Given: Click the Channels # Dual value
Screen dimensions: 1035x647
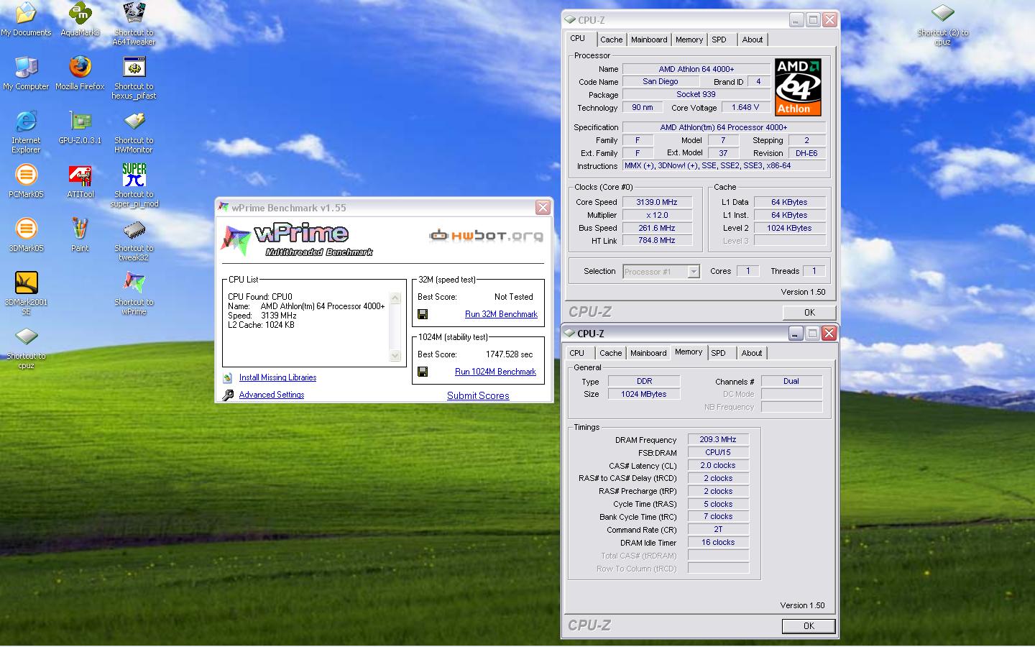Looking at the screenshot, I should click(791, 381).
